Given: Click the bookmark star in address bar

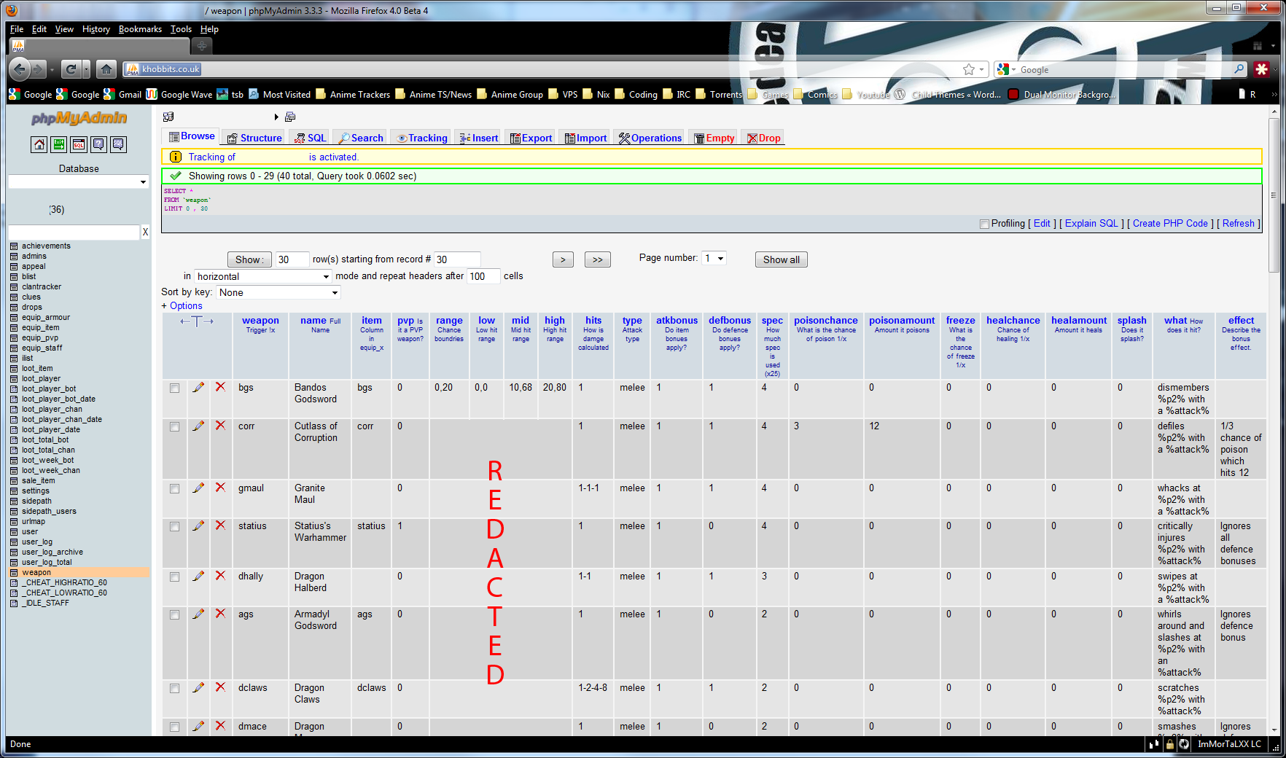Looking at the screenshot, I should (x=968, y=69).
